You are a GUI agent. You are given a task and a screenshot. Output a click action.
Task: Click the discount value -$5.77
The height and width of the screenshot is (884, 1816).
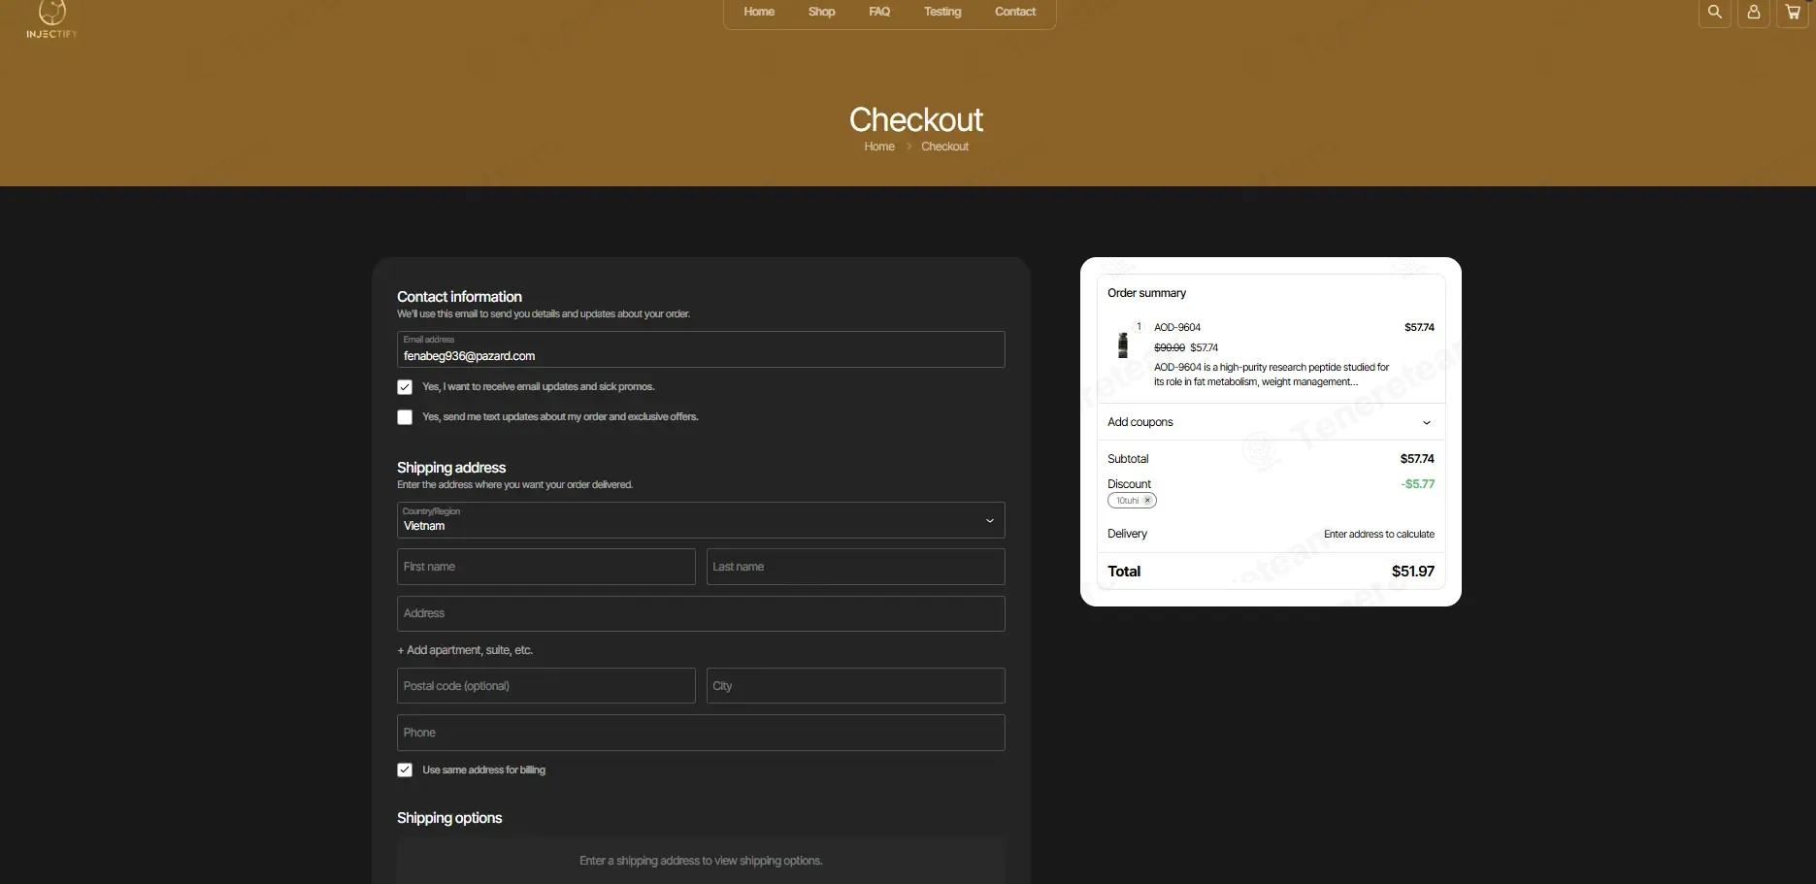[x=1417, y=484]
